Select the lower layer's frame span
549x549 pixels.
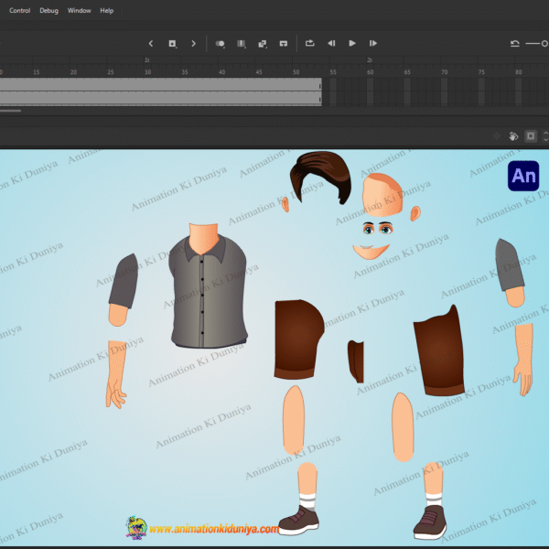(x=161, y=99)
